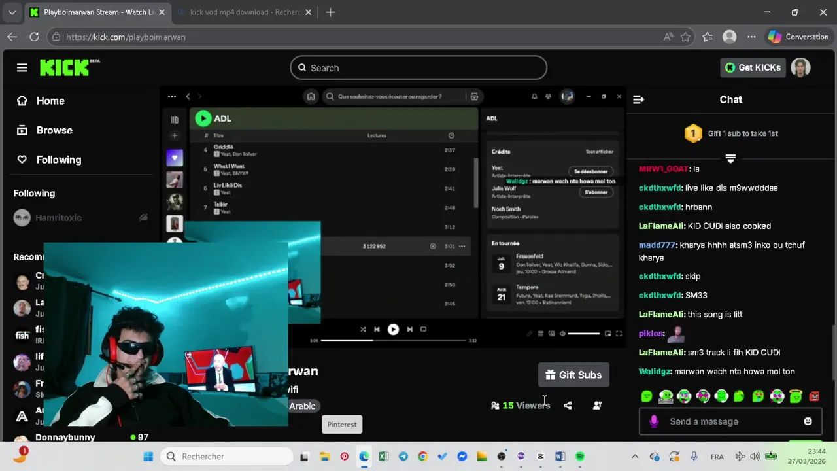Open the fish avatar recommended channel
The height and width of the screenshot is (471, 837).
click(x=22, y=335)
